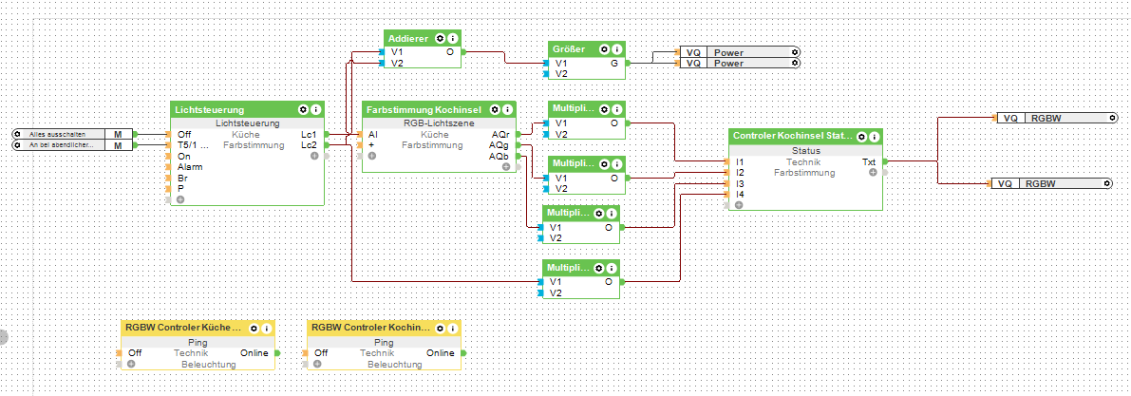
Task: Click the Alarm input on Lichtsteuerung
Action: click(x=188, y=166)
